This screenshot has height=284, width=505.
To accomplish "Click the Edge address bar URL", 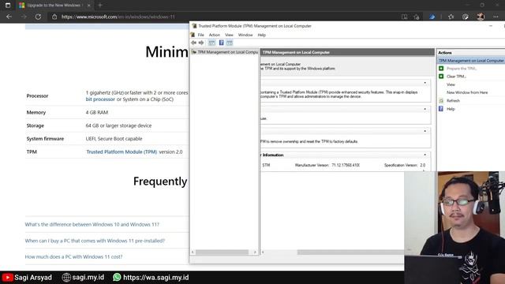I will pos(118,17).
